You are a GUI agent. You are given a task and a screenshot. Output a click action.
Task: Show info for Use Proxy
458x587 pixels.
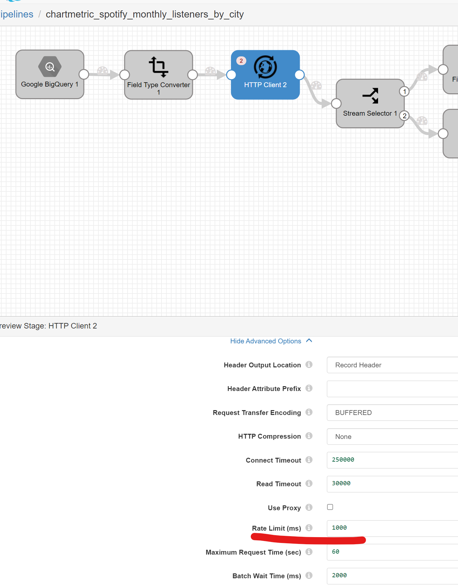(309, 507)
